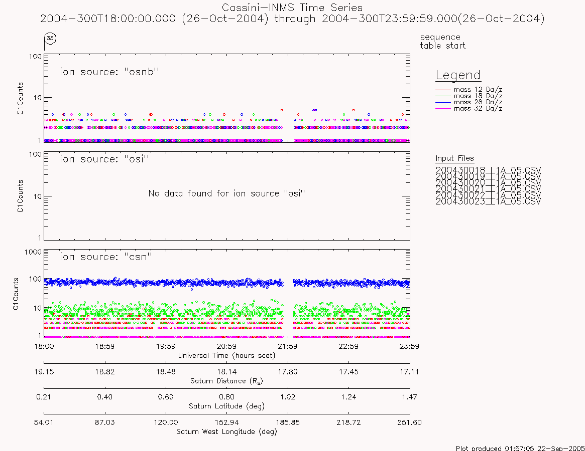Click the Saturn Latitude (deg) axis label
The width and height of the screenshot is (585, 451).
tap(227, 406)
